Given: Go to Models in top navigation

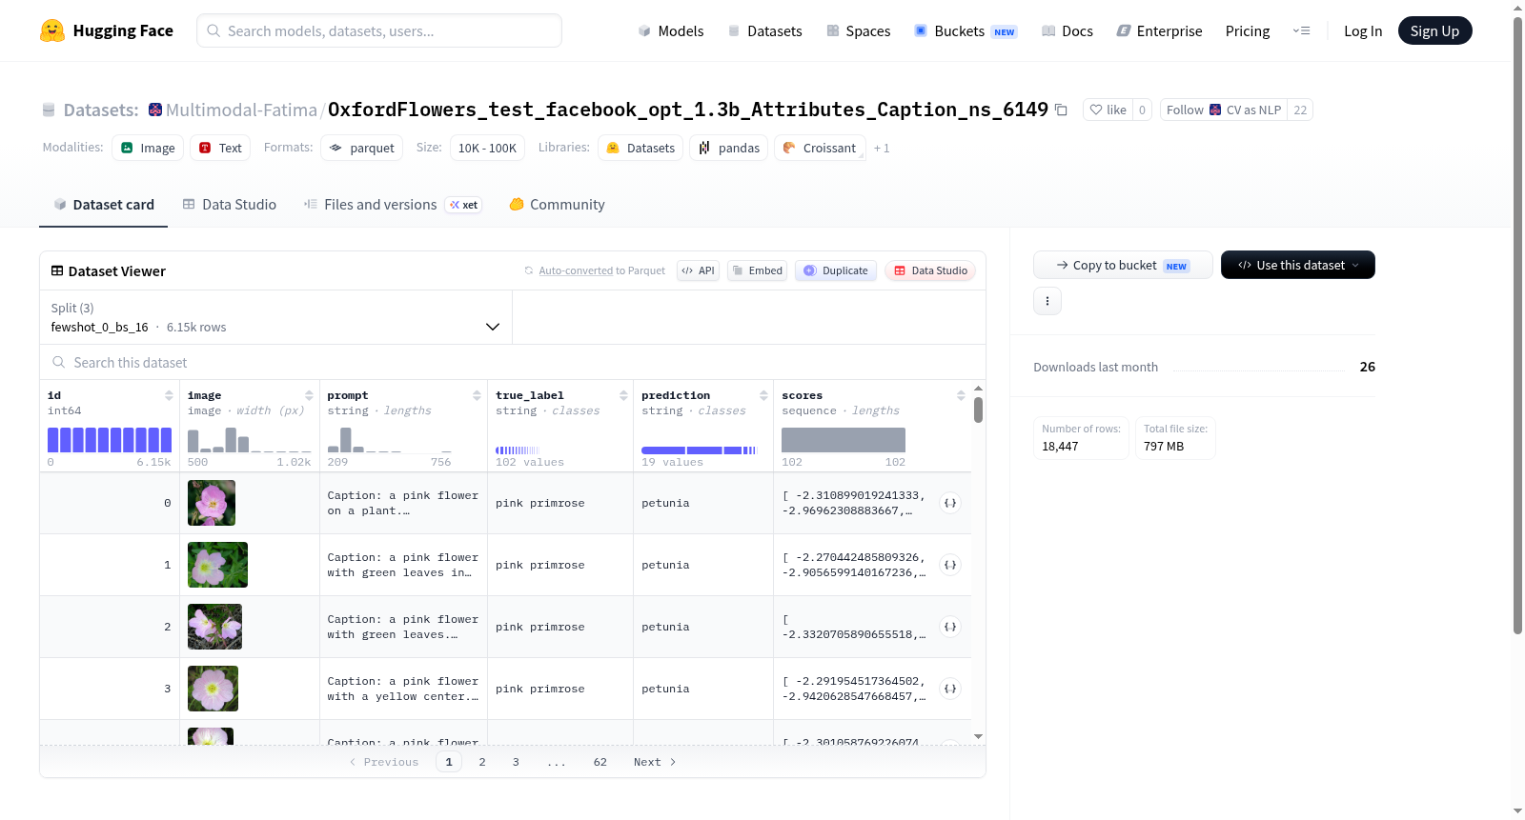Looking at the screenshot, I should [x=671, y=30].
